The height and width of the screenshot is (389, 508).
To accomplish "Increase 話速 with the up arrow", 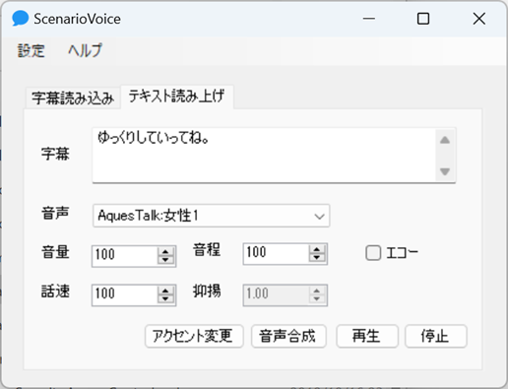I will 165,291.
